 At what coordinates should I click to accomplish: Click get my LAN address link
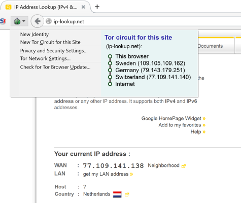pos(106,174)
